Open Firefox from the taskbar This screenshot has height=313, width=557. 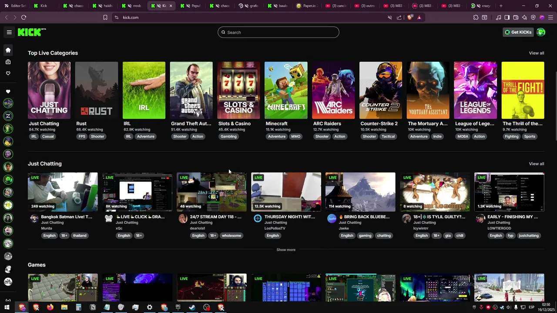[x=50, y=307]
